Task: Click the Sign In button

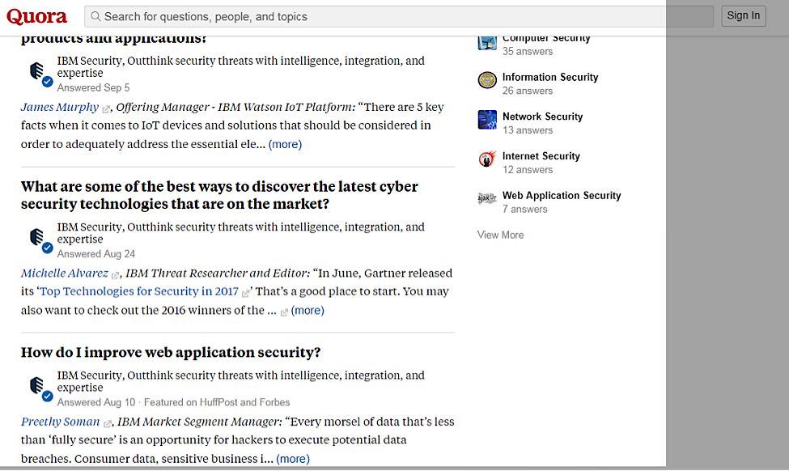Action: [743, 15]
